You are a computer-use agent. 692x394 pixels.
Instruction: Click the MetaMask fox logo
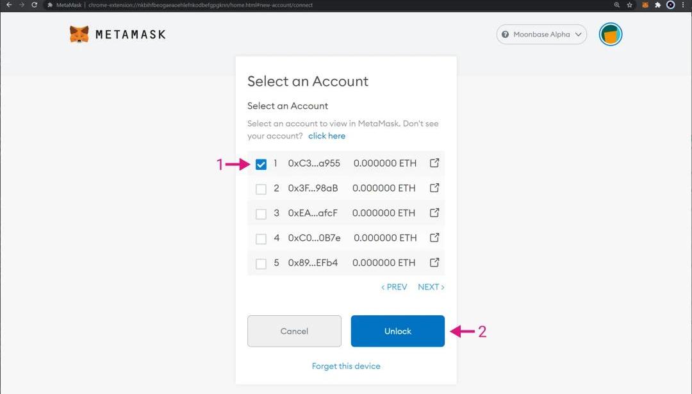click(x=79, y=34)
